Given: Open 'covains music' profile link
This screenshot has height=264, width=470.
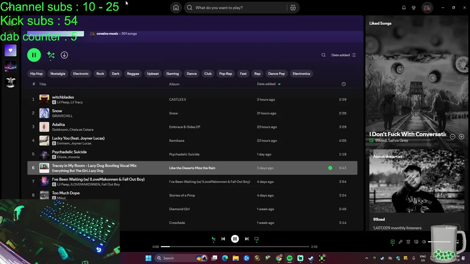Looking at the screenshot, I should point(107,33).
